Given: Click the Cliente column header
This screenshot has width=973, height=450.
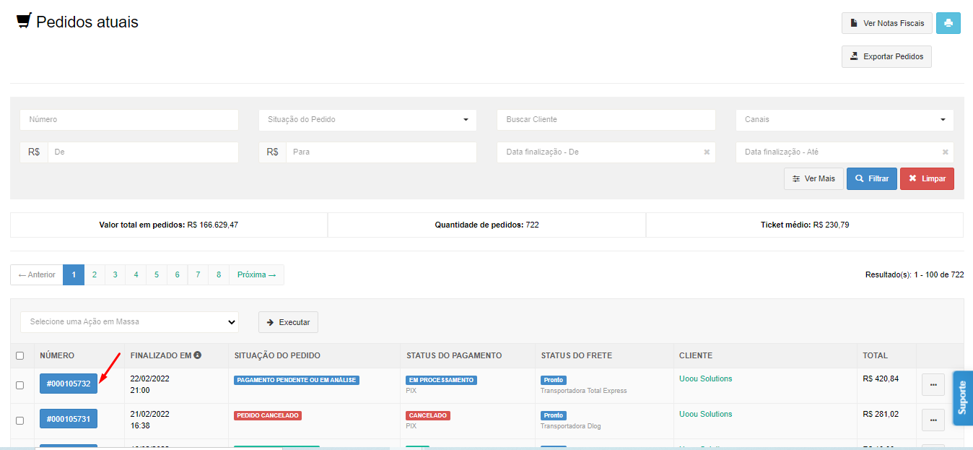Looking at the screenshot, I should click(x=696, y=355).
